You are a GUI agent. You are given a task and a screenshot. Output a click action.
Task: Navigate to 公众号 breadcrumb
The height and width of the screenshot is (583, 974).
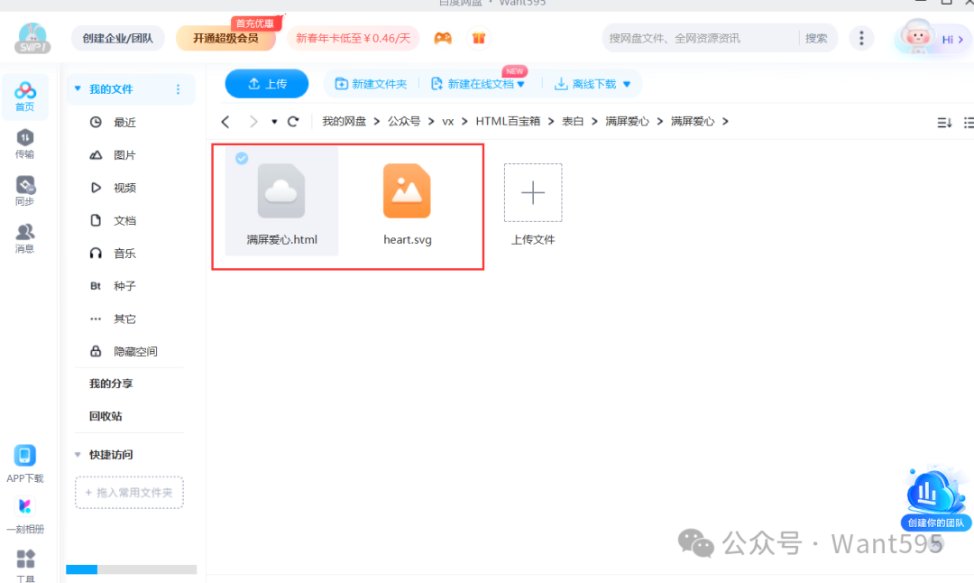point(404,121)
